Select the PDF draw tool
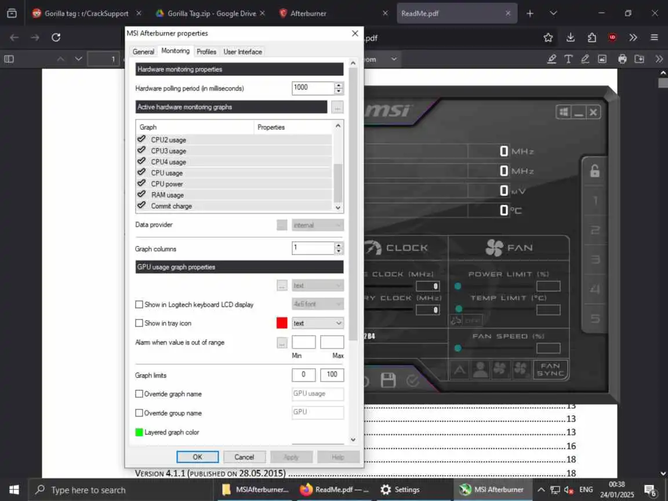The height and width of the screenshot is (501, 668). point(585,59)
